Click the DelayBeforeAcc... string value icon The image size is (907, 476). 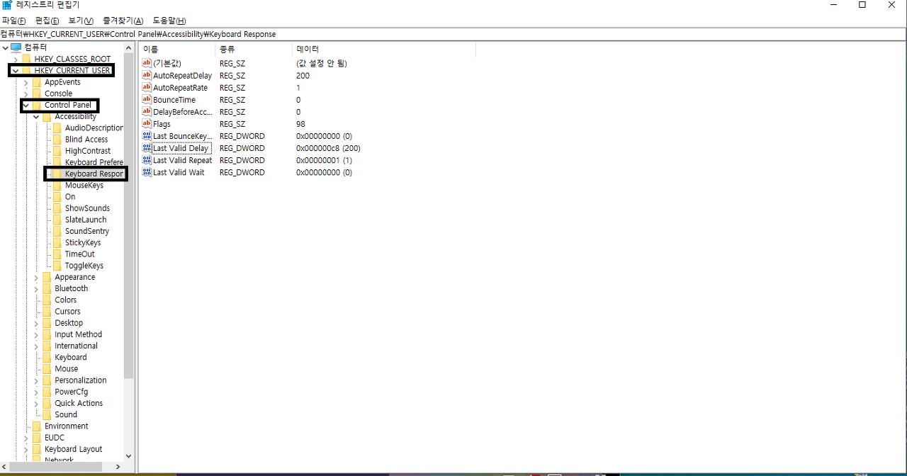pos(147,111)
